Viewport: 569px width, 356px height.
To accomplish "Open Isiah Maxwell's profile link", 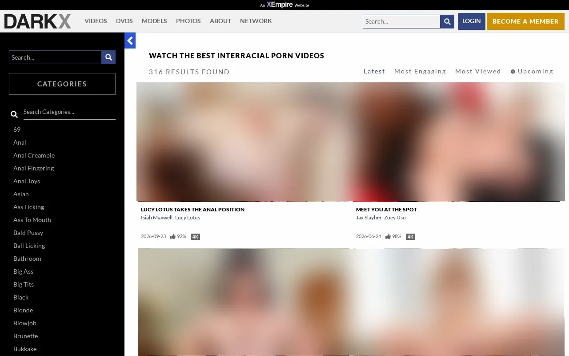I will (x=156, y=218).
